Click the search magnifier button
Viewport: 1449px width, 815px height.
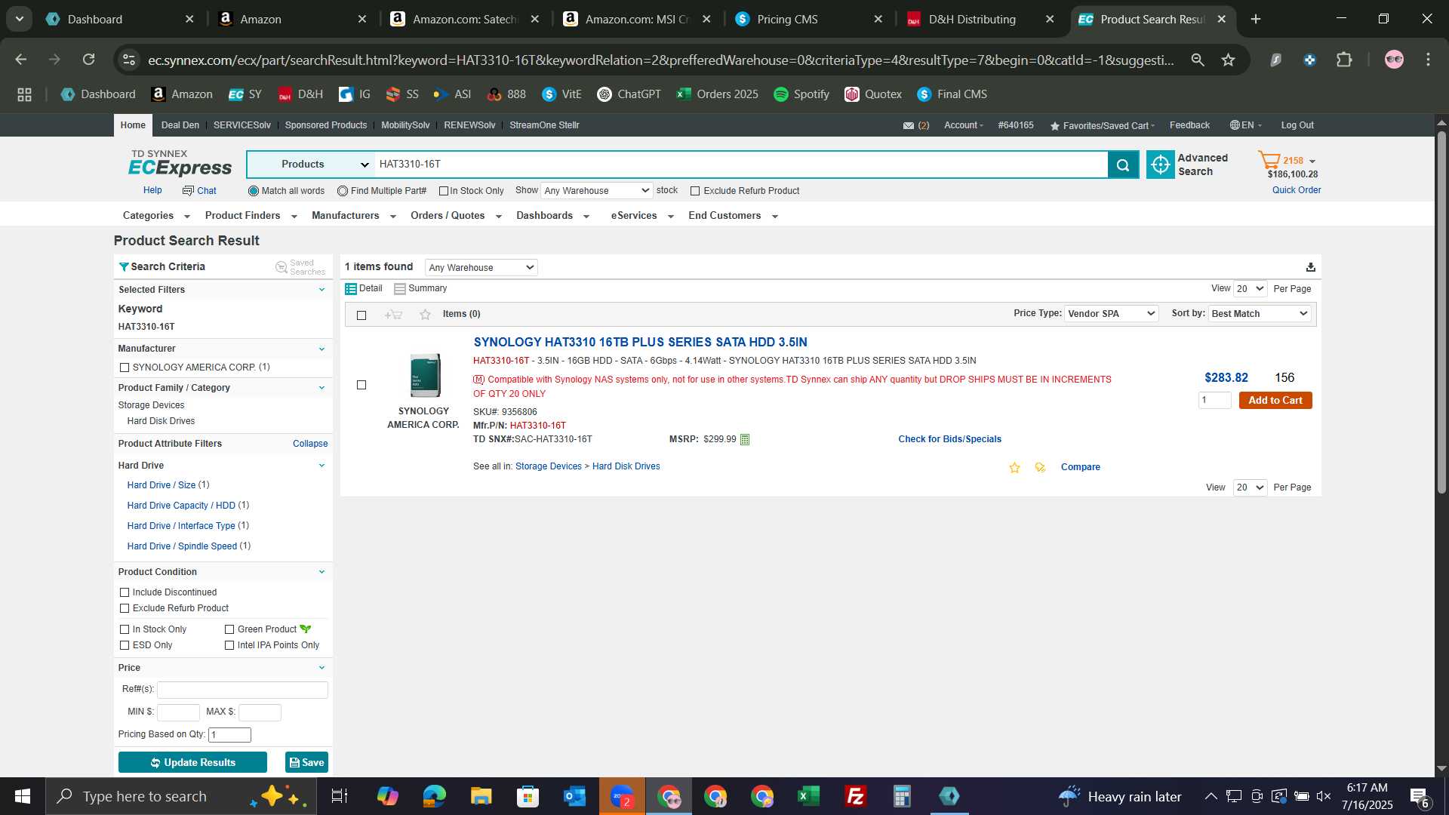pos(1123,165)
